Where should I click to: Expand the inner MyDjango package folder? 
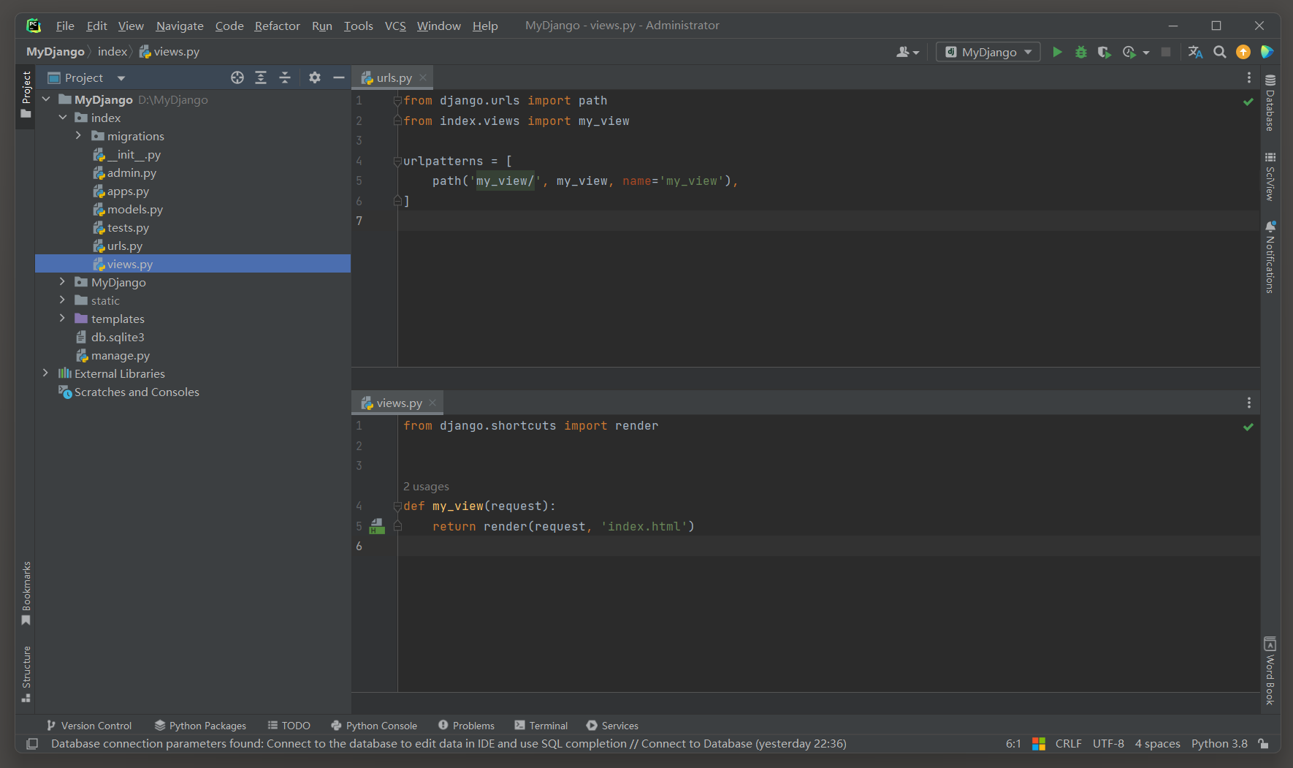(x=62, y=282)
